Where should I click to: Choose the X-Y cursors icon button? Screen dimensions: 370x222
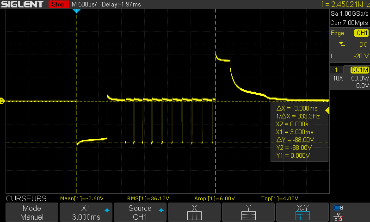point(302,212)
